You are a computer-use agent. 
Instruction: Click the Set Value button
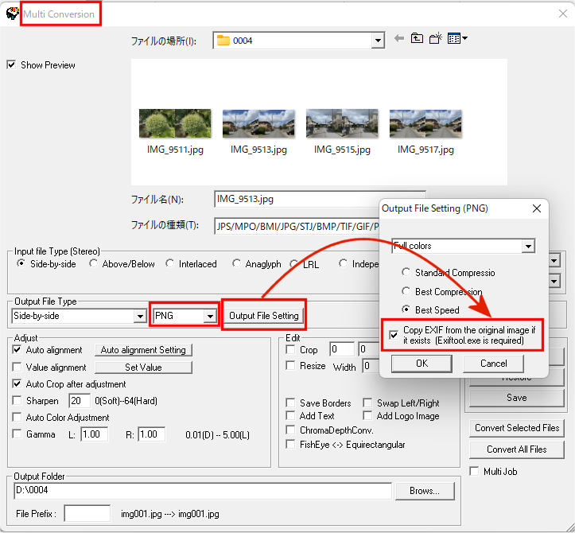click(x=143, y=368)
